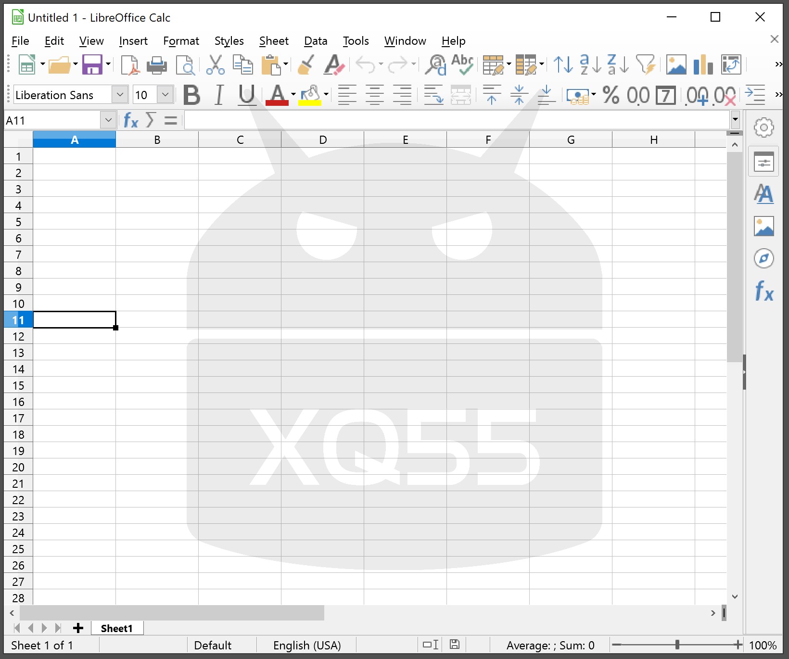This screenshot has height=659, width=789.
Task: Open the font name dropdown
Action: (x=120, y=95)
